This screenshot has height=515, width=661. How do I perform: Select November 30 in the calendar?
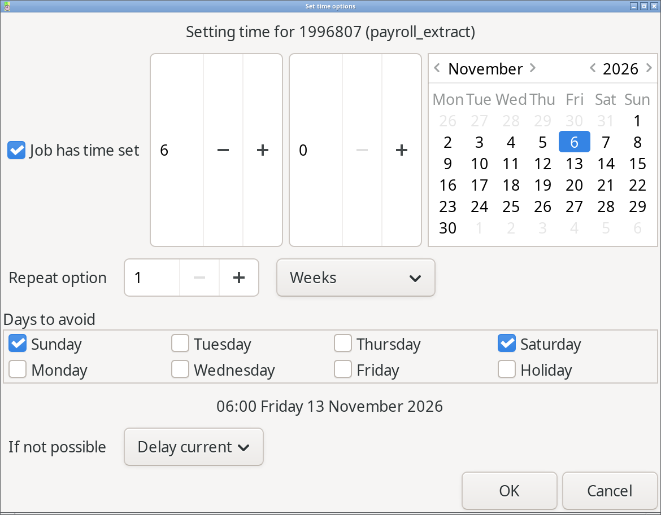(447, 228)
